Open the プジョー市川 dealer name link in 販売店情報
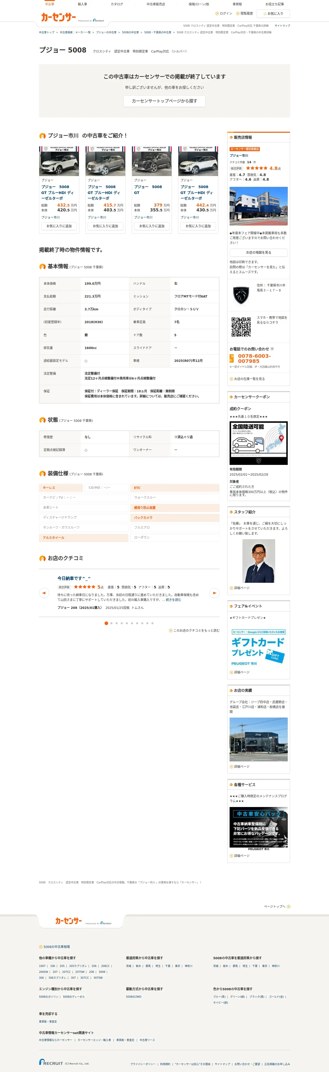This screenshot has height=1072, width=329. coord(239,155)
